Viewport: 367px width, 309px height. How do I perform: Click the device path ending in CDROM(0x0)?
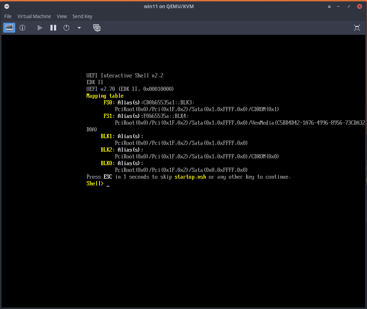coord(197,157)
